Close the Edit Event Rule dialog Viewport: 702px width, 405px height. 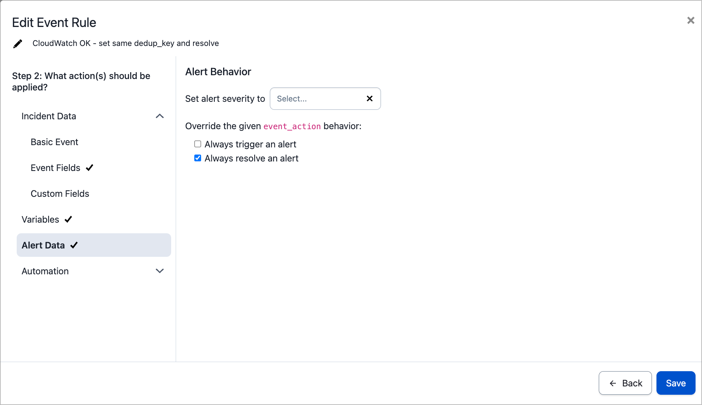tap(691, 21)
